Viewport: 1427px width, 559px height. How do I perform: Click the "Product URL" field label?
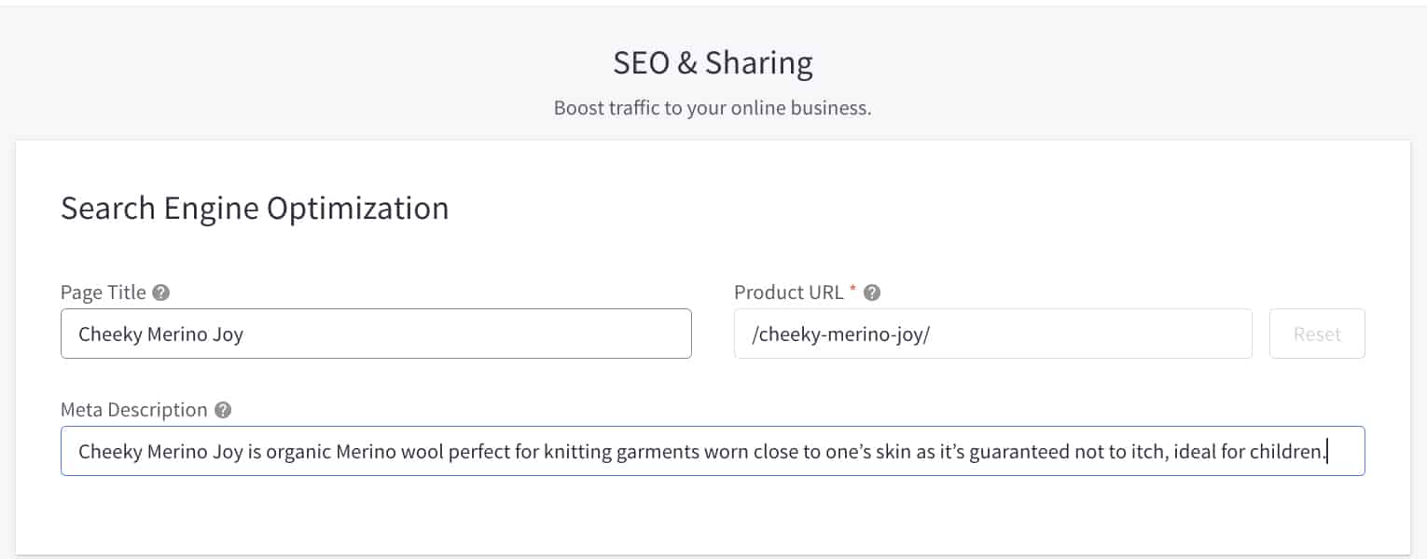pos(788,293)
